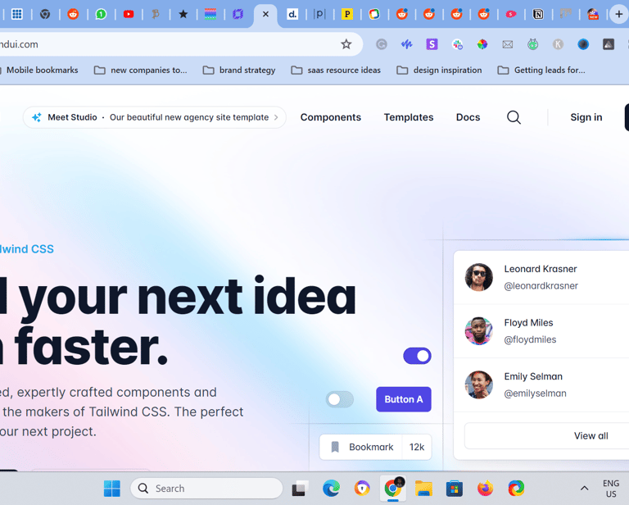This screenshot has height=505, width=629.
Task: Open a new browser tab with plus
Action: pos(618,15)
